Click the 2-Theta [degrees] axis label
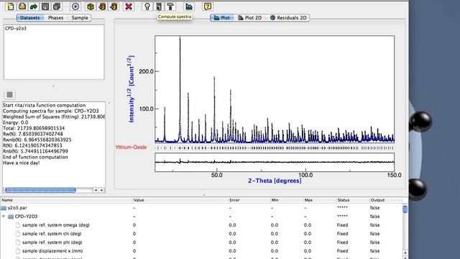This screenshot has height=259, width=460. [x=275, y=181]
